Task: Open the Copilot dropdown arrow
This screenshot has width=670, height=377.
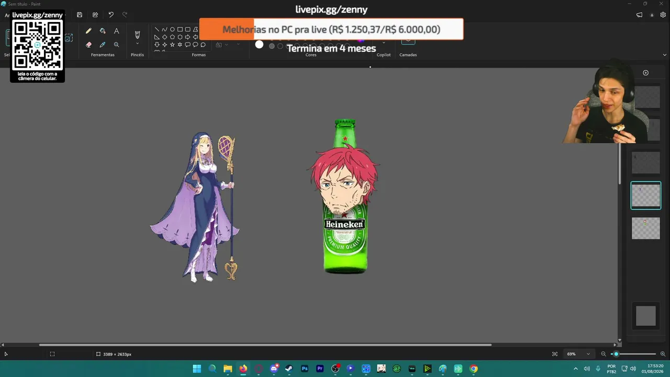Action: pyautogui.click(x=384, y=42)
